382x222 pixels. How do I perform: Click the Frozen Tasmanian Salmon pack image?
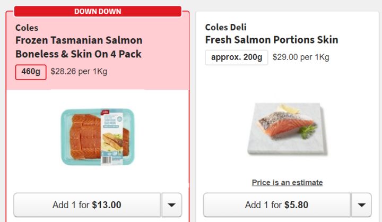(x=97, y=136)
